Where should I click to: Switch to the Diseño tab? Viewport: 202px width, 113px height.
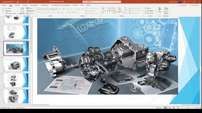[25, 5]
